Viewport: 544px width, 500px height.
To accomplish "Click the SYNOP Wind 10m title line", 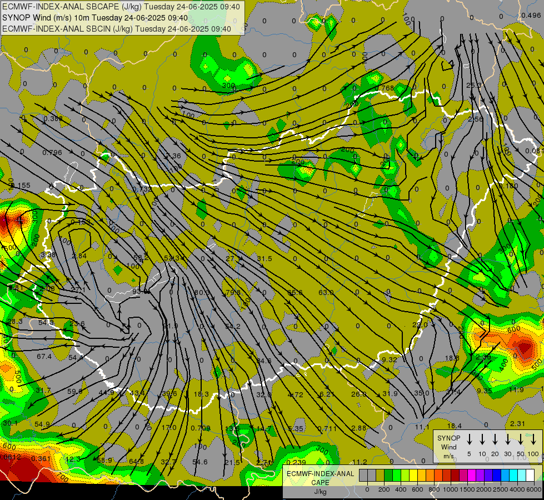I will (94, 18).
